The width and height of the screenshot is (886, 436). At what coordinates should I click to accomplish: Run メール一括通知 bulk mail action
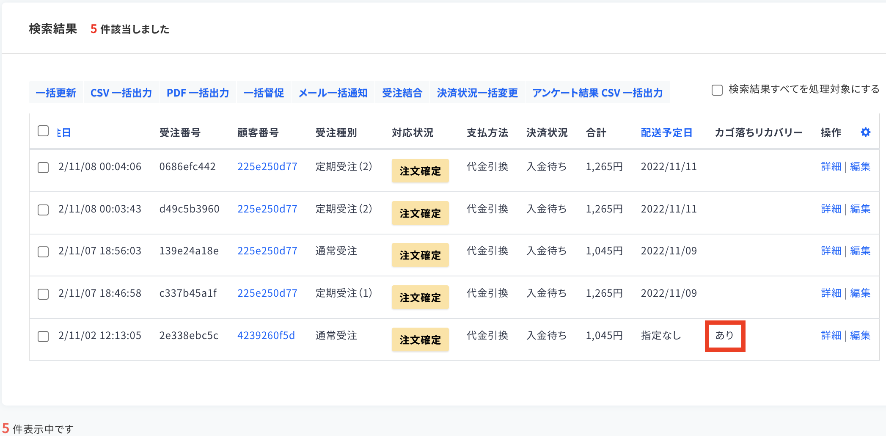[333, 93]
